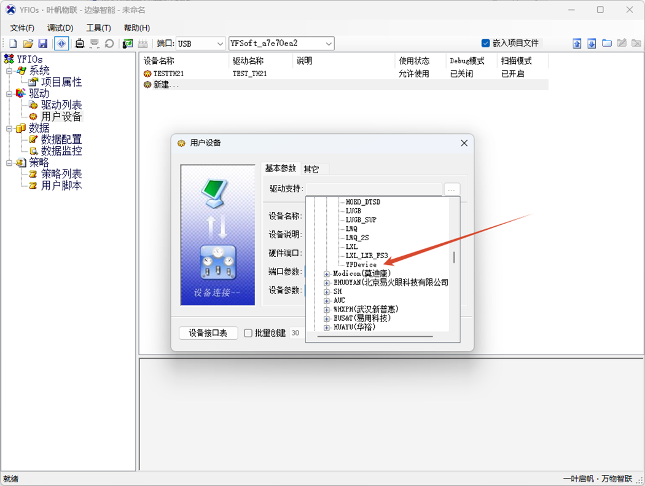Expand the EUS&T(易用科技) driver node
Image resolution: width=645 pixels, height=486 pixels.
click(327, 319)
